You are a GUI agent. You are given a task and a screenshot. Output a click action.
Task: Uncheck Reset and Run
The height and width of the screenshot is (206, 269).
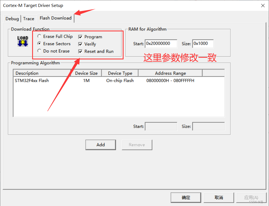(80, 51)
